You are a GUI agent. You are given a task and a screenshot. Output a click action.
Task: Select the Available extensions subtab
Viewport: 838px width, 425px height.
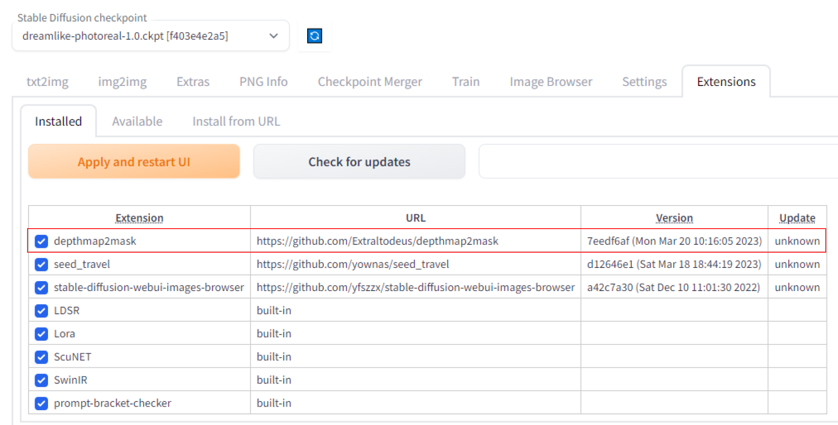[137, 121]
